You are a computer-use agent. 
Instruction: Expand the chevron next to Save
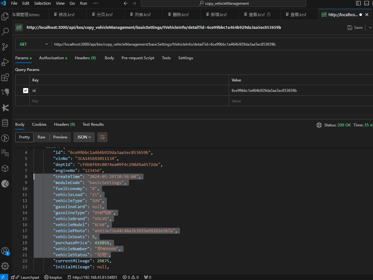coord(370,28)
